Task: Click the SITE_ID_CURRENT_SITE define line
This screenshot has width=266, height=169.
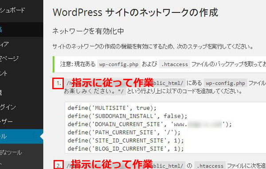Action: click(126, 141)
